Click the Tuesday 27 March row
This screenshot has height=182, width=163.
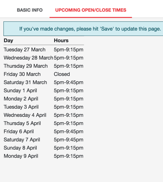coord(43,50)
